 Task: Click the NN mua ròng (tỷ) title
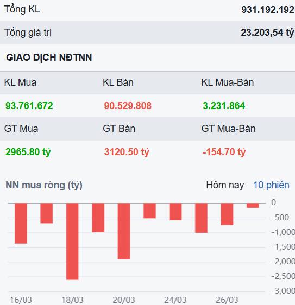44,185
